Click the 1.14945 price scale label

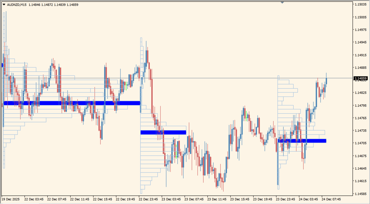point(361,42)
